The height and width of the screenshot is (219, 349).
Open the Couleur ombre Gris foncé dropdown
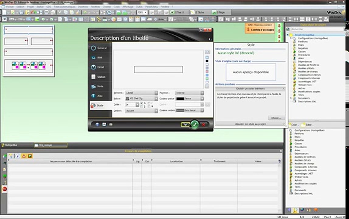189,110
